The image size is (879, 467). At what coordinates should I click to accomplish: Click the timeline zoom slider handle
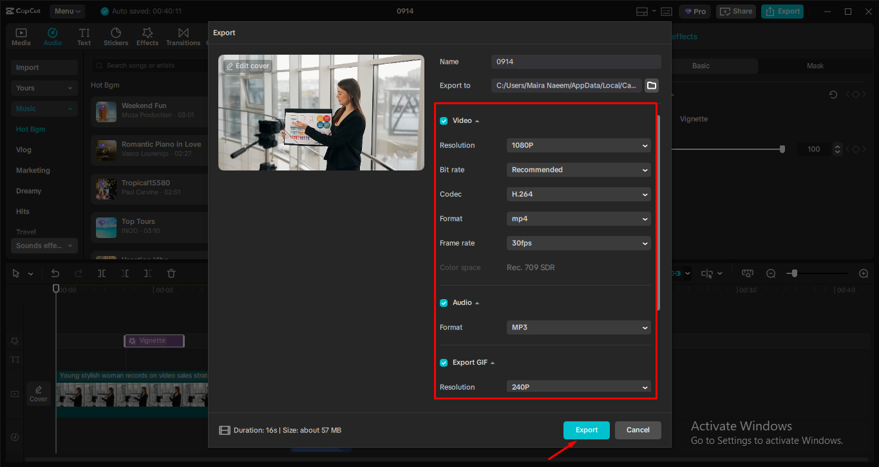tap(795, 273)
